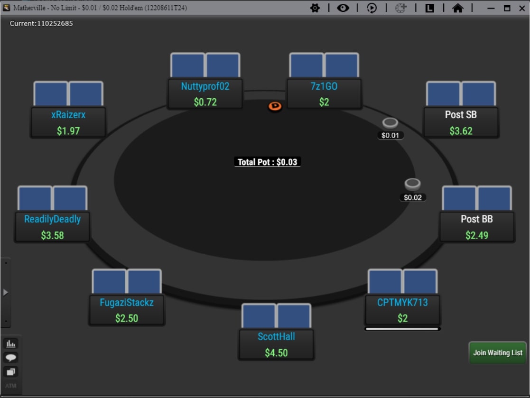Click the overlapping windows icon

[11, 372]
